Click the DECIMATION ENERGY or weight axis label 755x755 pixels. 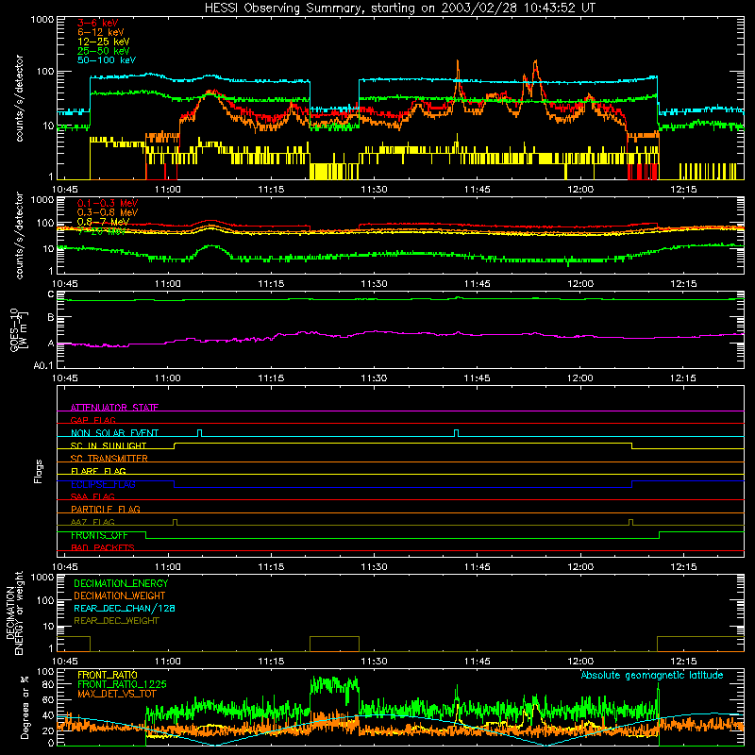(x=14, y=612)
